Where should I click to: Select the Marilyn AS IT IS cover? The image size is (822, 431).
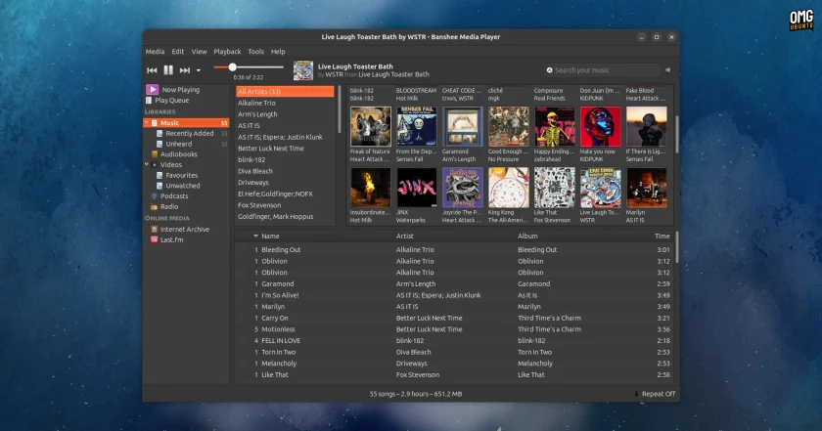tap(647, 188)
